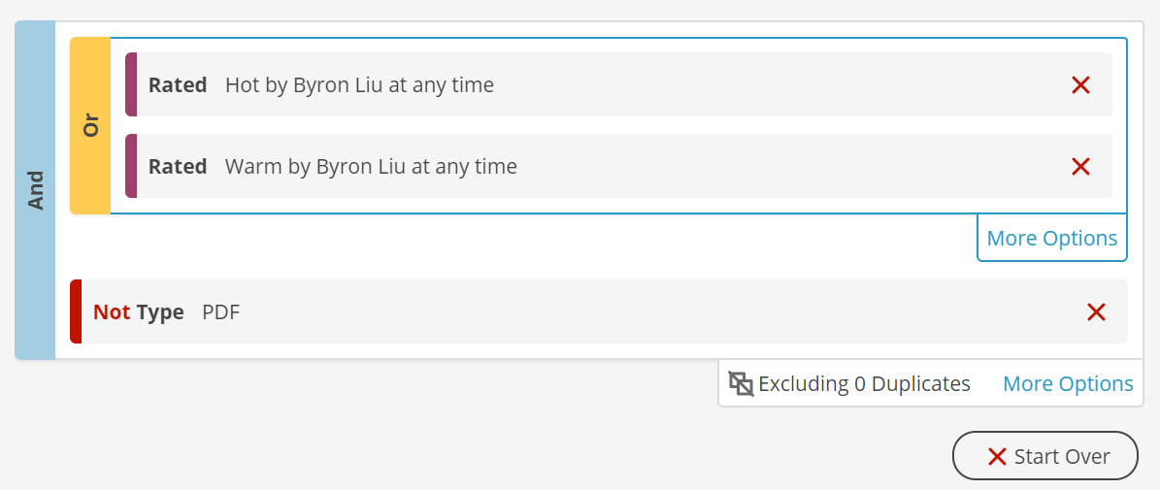The image size is (1160, 490).
Task: Click Excluding 0 Duplicates text
Action: pyautogui.click(x=864, y=383)
